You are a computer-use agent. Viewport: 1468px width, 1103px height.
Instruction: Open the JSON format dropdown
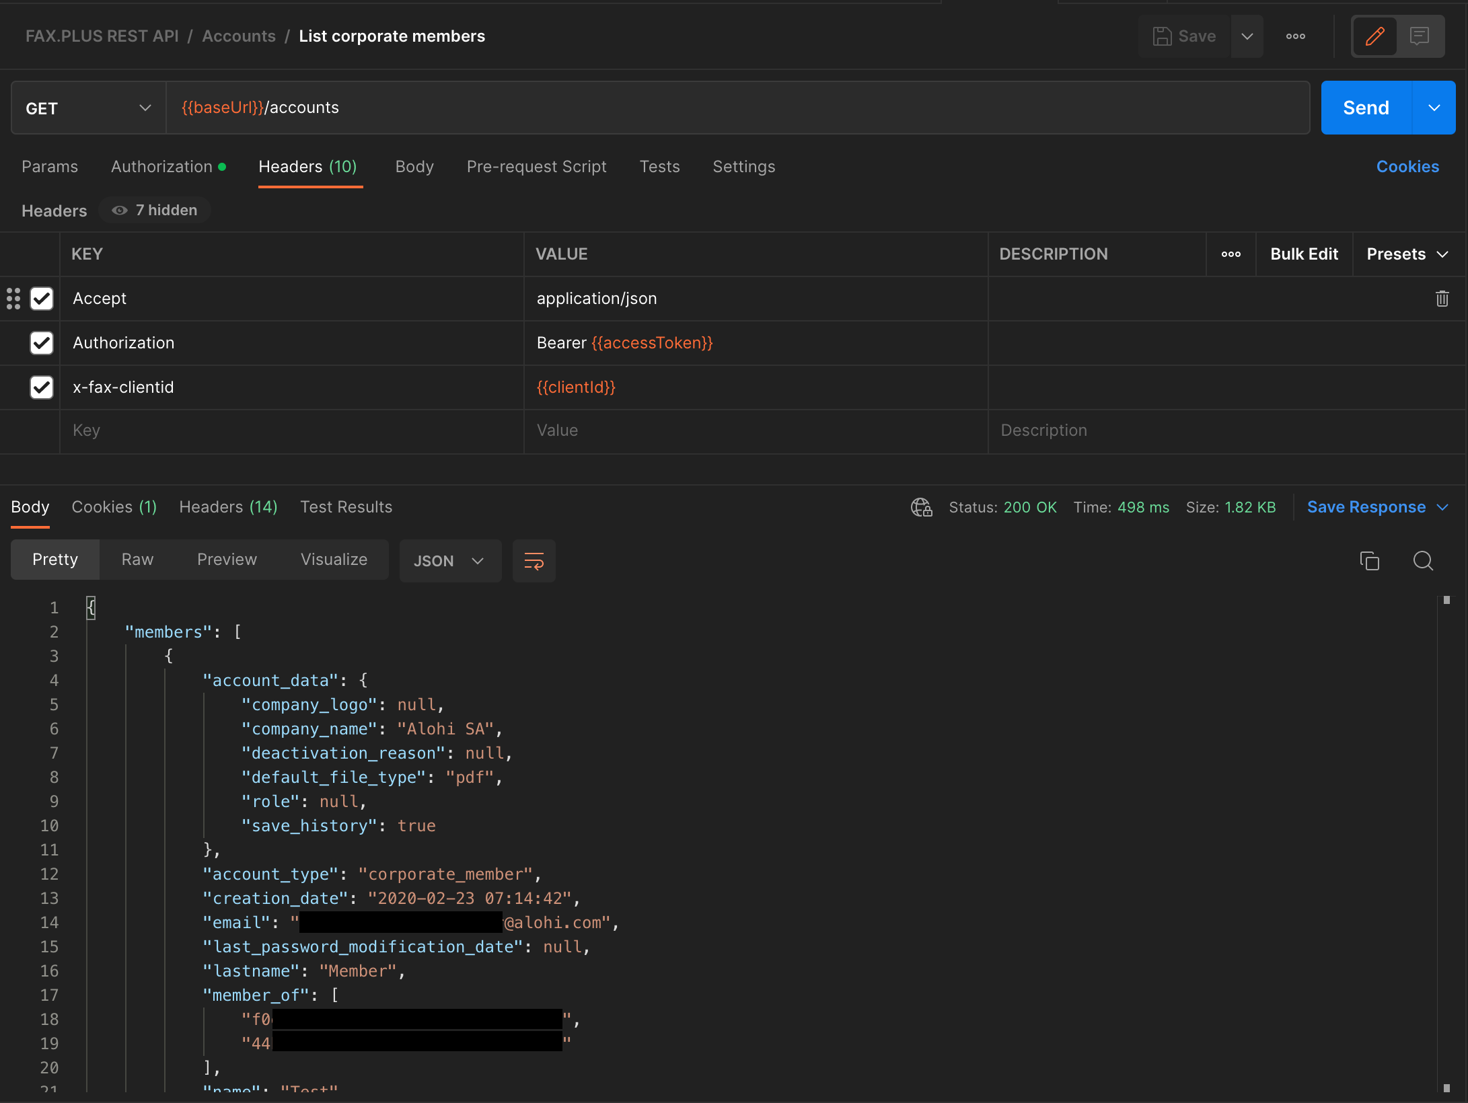(449, 561)
